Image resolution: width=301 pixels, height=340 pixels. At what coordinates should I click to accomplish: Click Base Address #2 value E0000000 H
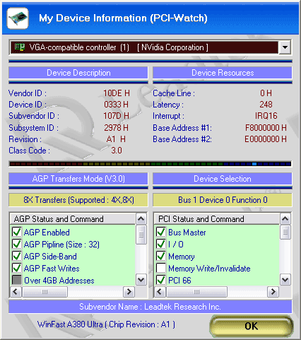(266, 139)
